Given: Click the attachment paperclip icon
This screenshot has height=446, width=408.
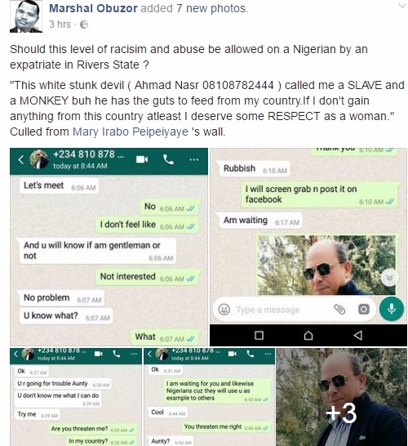Looking at the screenshot, I should pyautogui.click(x=339, y=310).
